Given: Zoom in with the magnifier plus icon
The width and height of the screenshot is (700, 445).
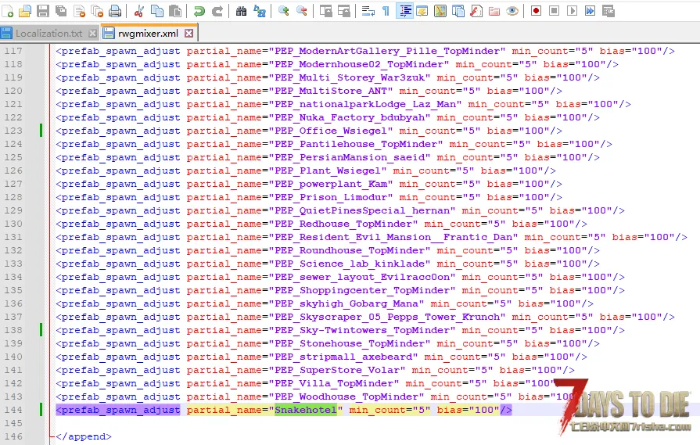Looking at the screenshot, I should [x=283, y=11].
